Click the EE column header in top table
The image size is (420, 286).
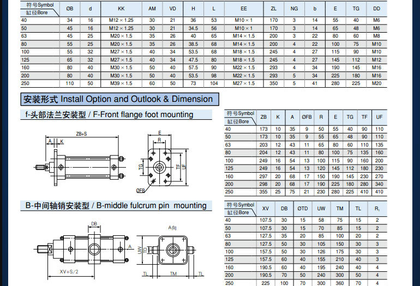click(x=243, y=8)
